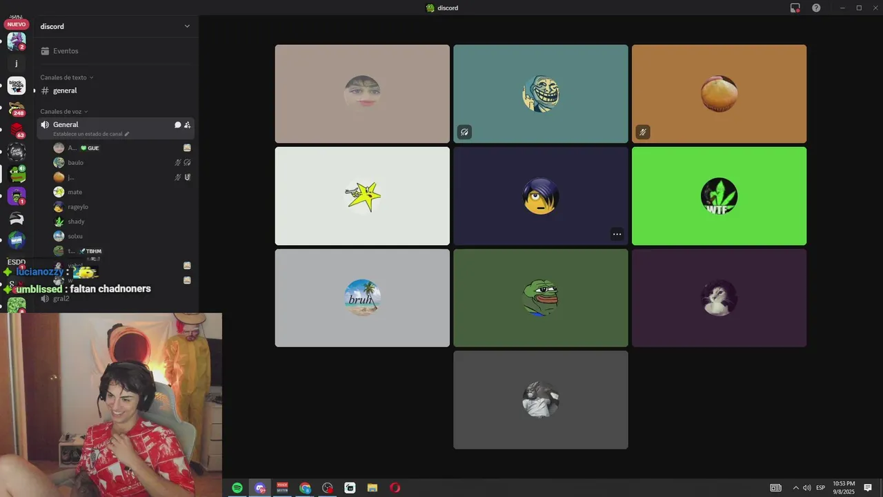Focus the face avatar tile at top-left
The image size is (883, 497).
362,94
